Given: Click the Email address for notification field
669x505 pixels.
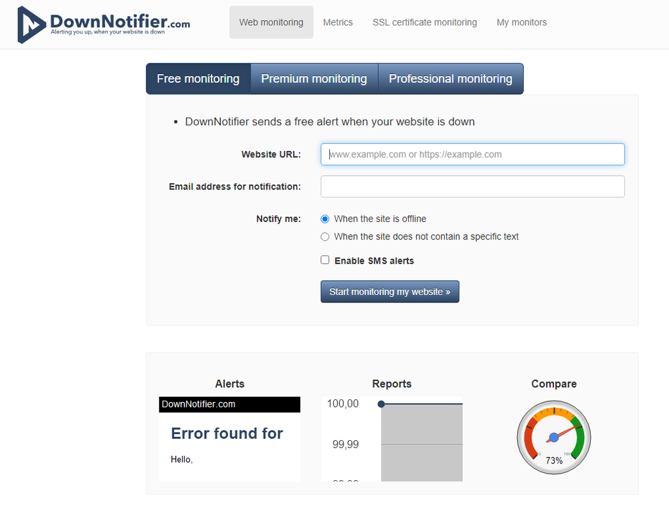Looking at the screenshot, I should click(x=472, y=187).
